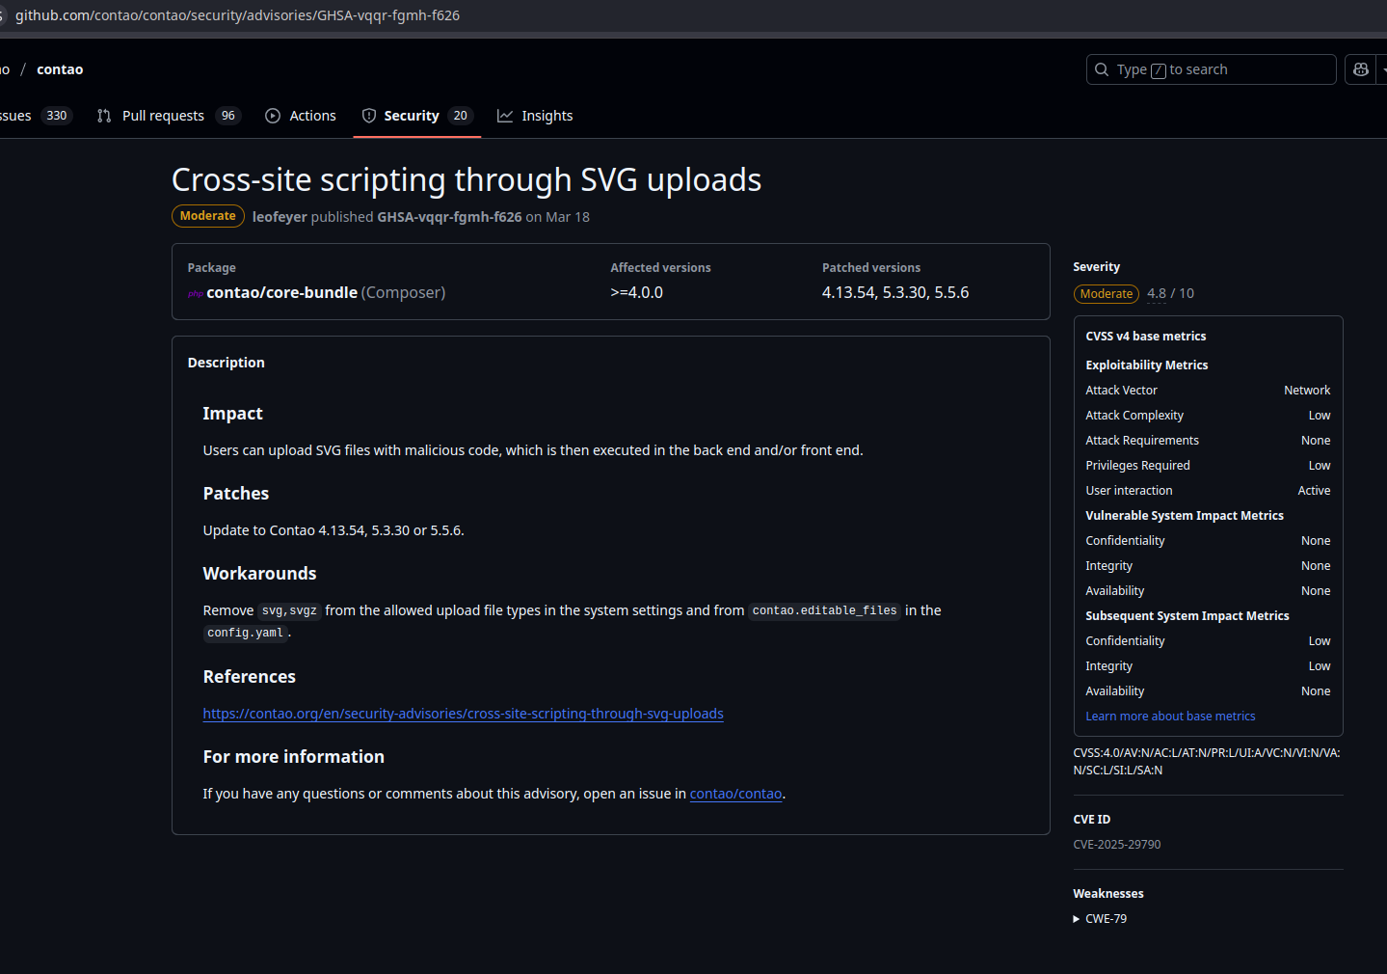Click the leofeyer author name
The image size is (1387, 974).
click(x=280, y=217)
